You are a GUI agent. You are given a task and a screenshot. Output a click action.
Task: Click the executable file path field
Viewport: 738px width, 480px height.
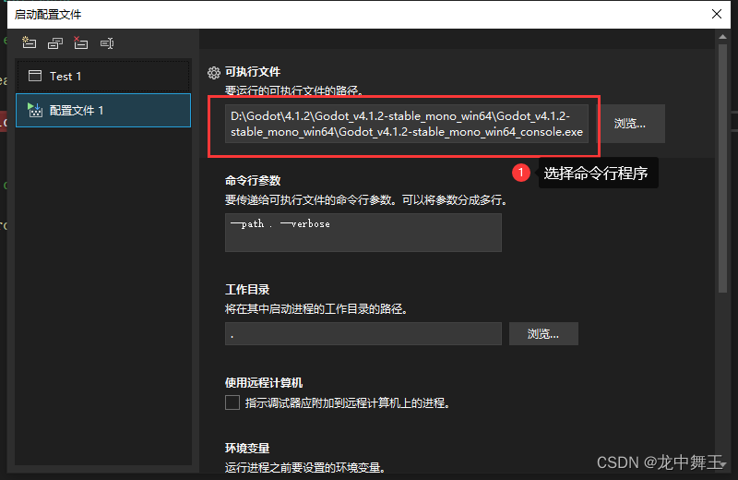tap(407, 124)
